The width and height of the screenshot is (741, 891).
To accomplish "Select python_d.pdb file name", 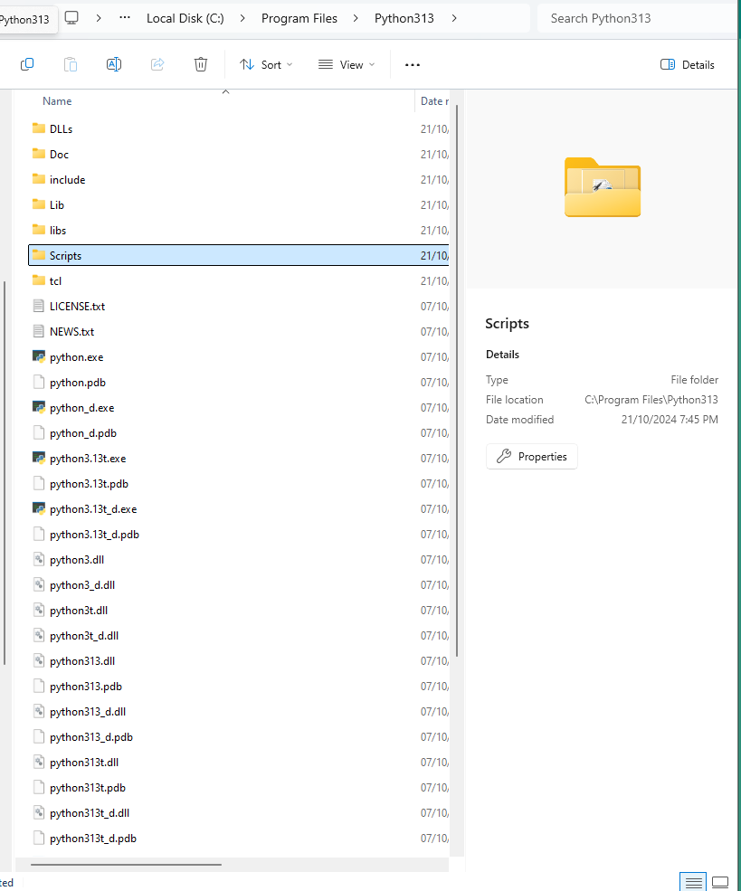I will 83,433.
